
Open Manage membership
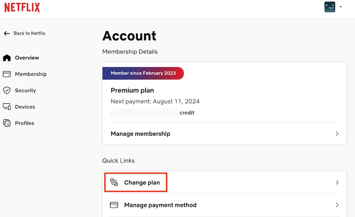[225, 134]
